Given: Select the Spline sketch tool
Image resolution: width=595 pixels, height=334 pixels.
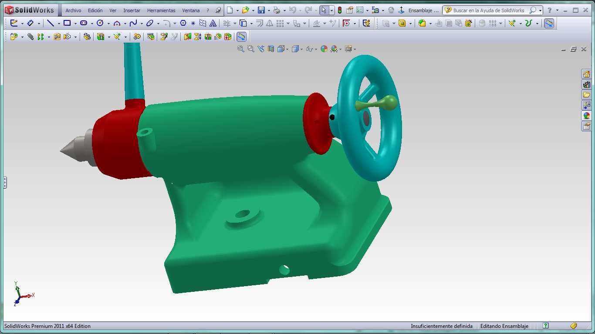Looking at the screenshot, I should pyautogui.click(x=133, y=23).
